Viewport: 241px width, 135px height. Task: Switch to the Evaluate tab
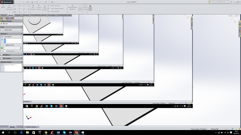point(18,15)
